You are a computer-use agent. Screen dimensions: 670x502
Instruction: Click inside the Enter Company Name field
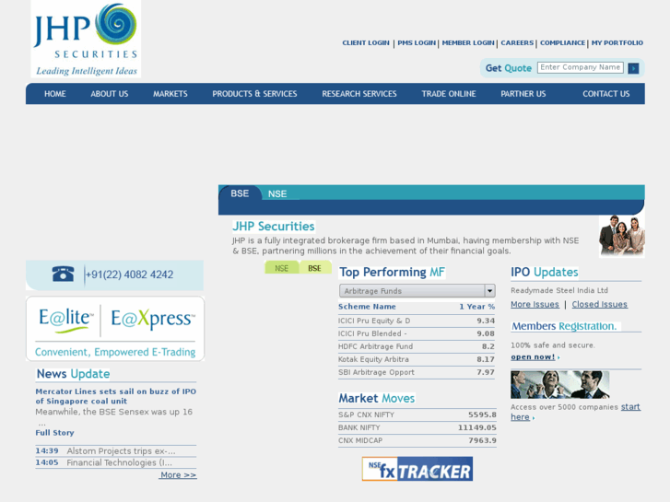(581, 67)
